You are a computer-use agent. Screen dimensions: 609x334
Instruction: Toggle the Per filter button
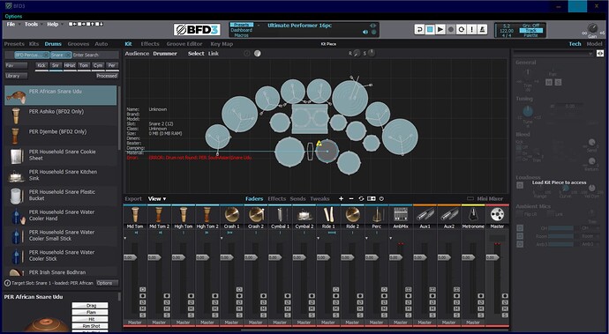(x=112, y=65)
